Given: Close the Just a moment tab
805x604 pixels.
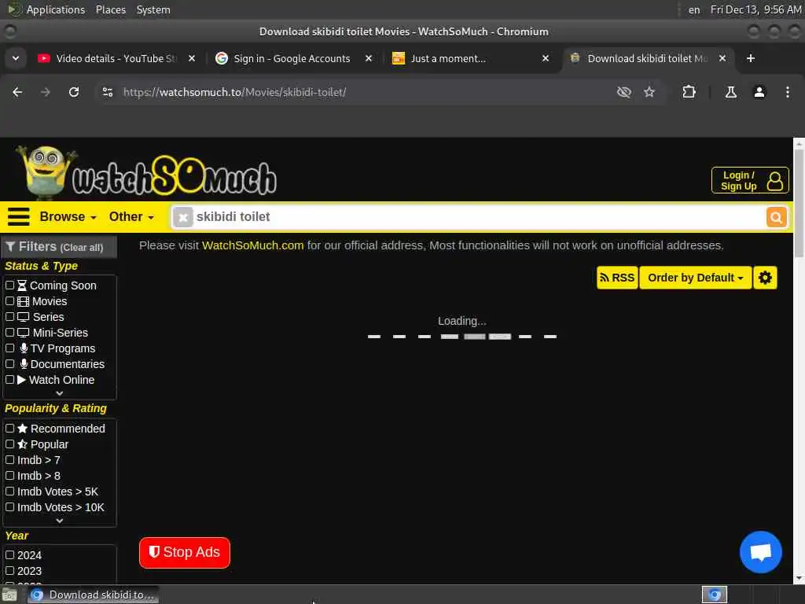Looking at the screenshot, I should 546,58.
